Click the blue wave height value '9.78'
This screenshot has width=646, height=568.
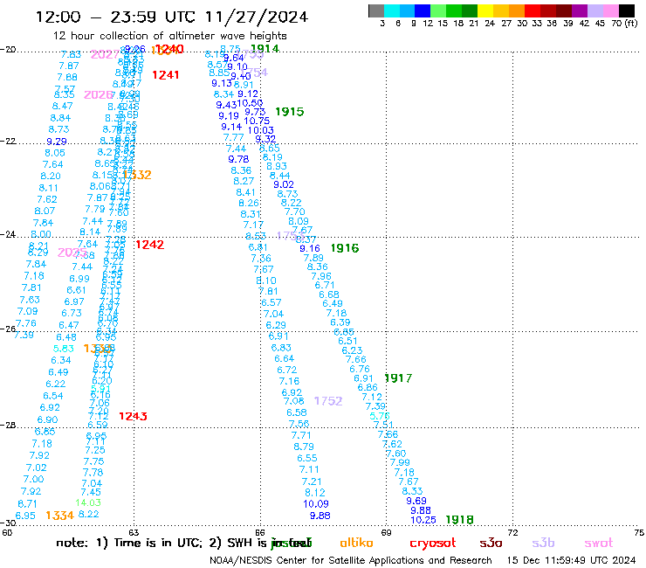coord(238,159)
